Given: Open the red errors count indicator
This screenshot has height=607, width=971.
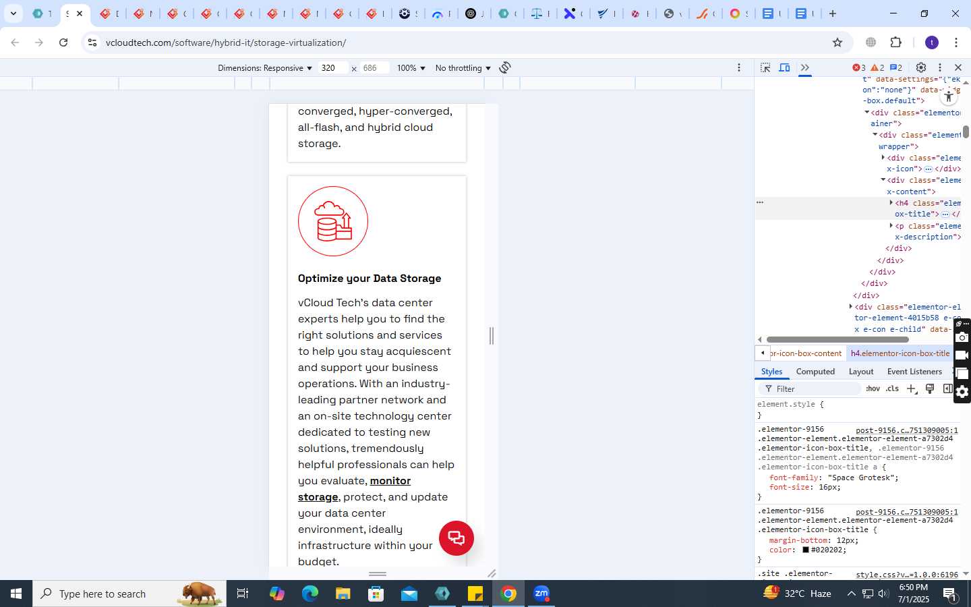Looking at the screenshot, I should [859, 67].
